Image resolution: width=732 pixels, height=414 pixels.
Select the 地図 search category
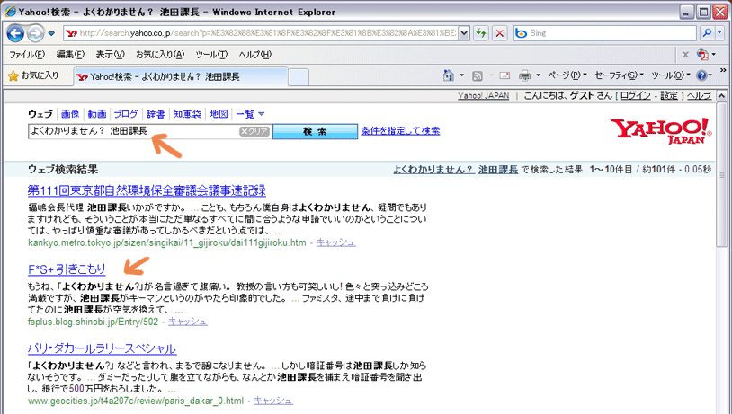click(219, 114)
